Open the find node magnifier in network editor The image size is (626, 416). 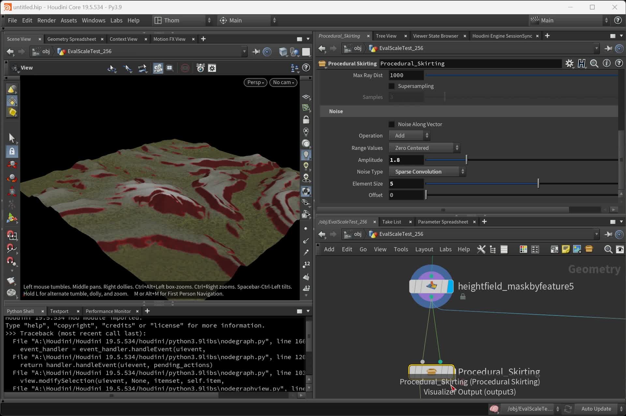608,249
